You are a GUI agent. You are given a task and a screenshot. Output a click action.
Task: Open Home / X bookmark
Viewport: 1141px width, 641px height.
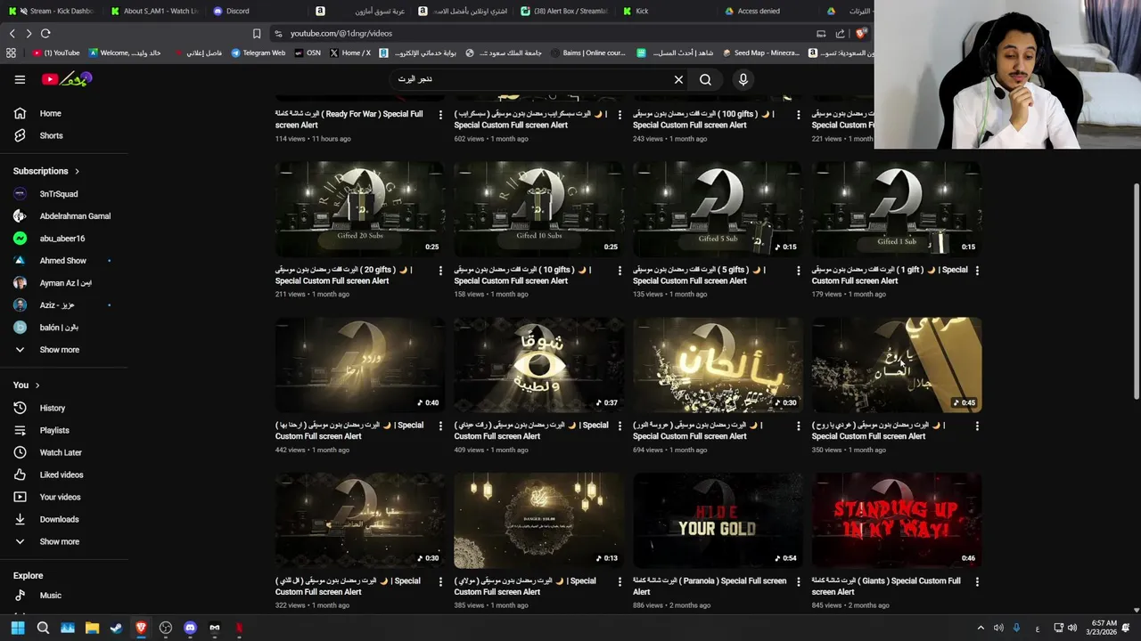349,53
